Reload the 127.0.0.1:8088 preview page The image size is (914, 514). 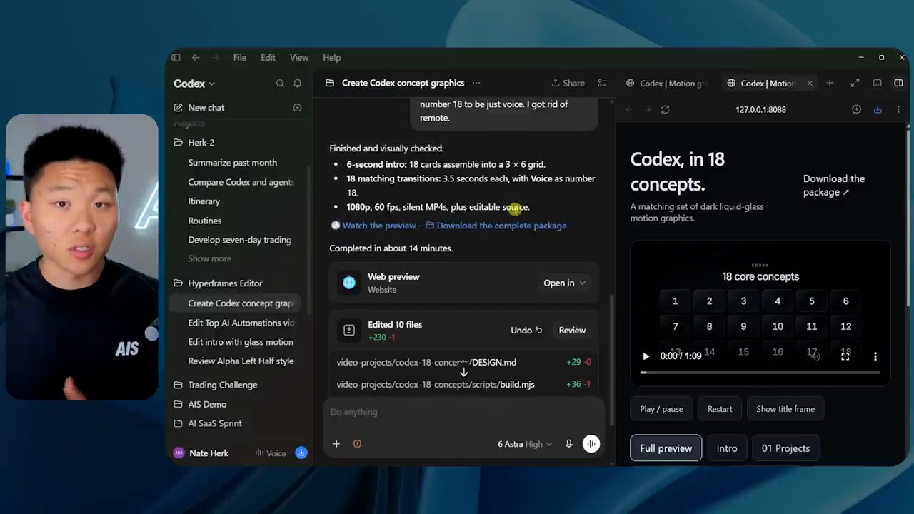point(666,109)
